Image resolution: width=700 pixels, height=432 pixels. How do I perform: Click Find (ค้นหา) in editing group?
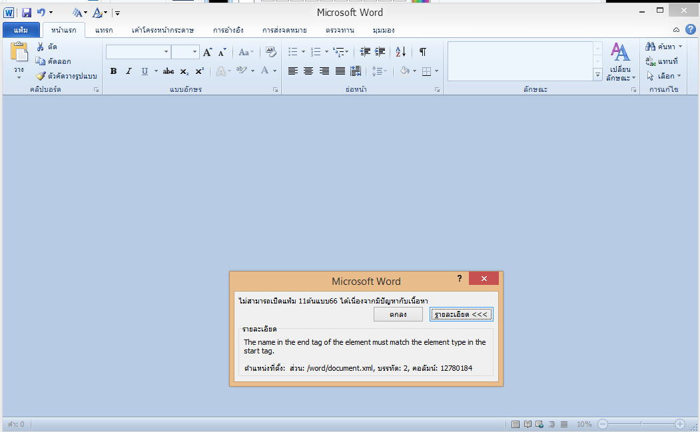[663, 47]
